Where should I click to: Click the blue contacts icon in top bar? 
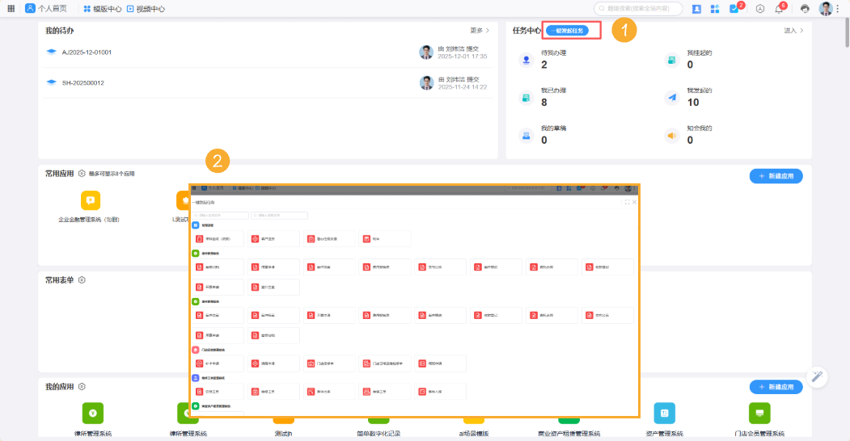pos(697,9)
